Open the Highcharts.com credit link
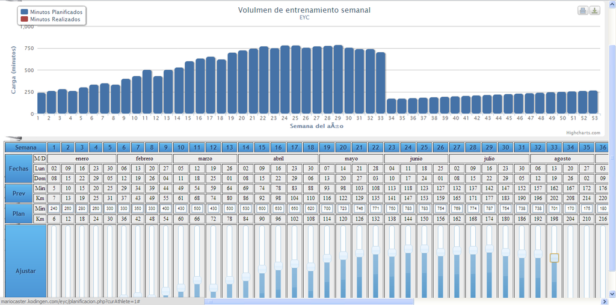 click(583, 133)
